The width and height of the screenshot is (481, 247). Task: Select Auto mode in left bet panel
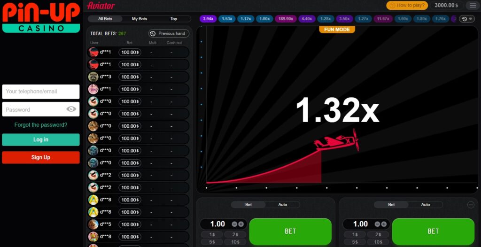pyautogui.click(x=282, y=205)
